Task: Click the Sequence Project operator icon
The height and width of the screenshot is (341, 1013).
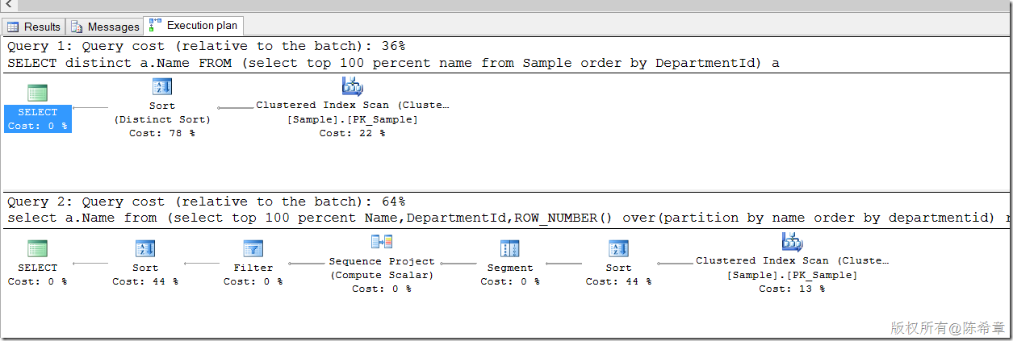Action: point(381,242)
